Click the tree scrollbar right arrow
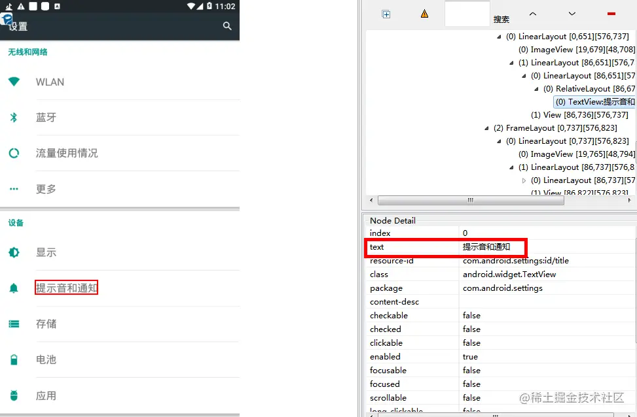Image resolution: width=637 pixels, height=417 pixels. pyautogui.click(x=629, y=201)
